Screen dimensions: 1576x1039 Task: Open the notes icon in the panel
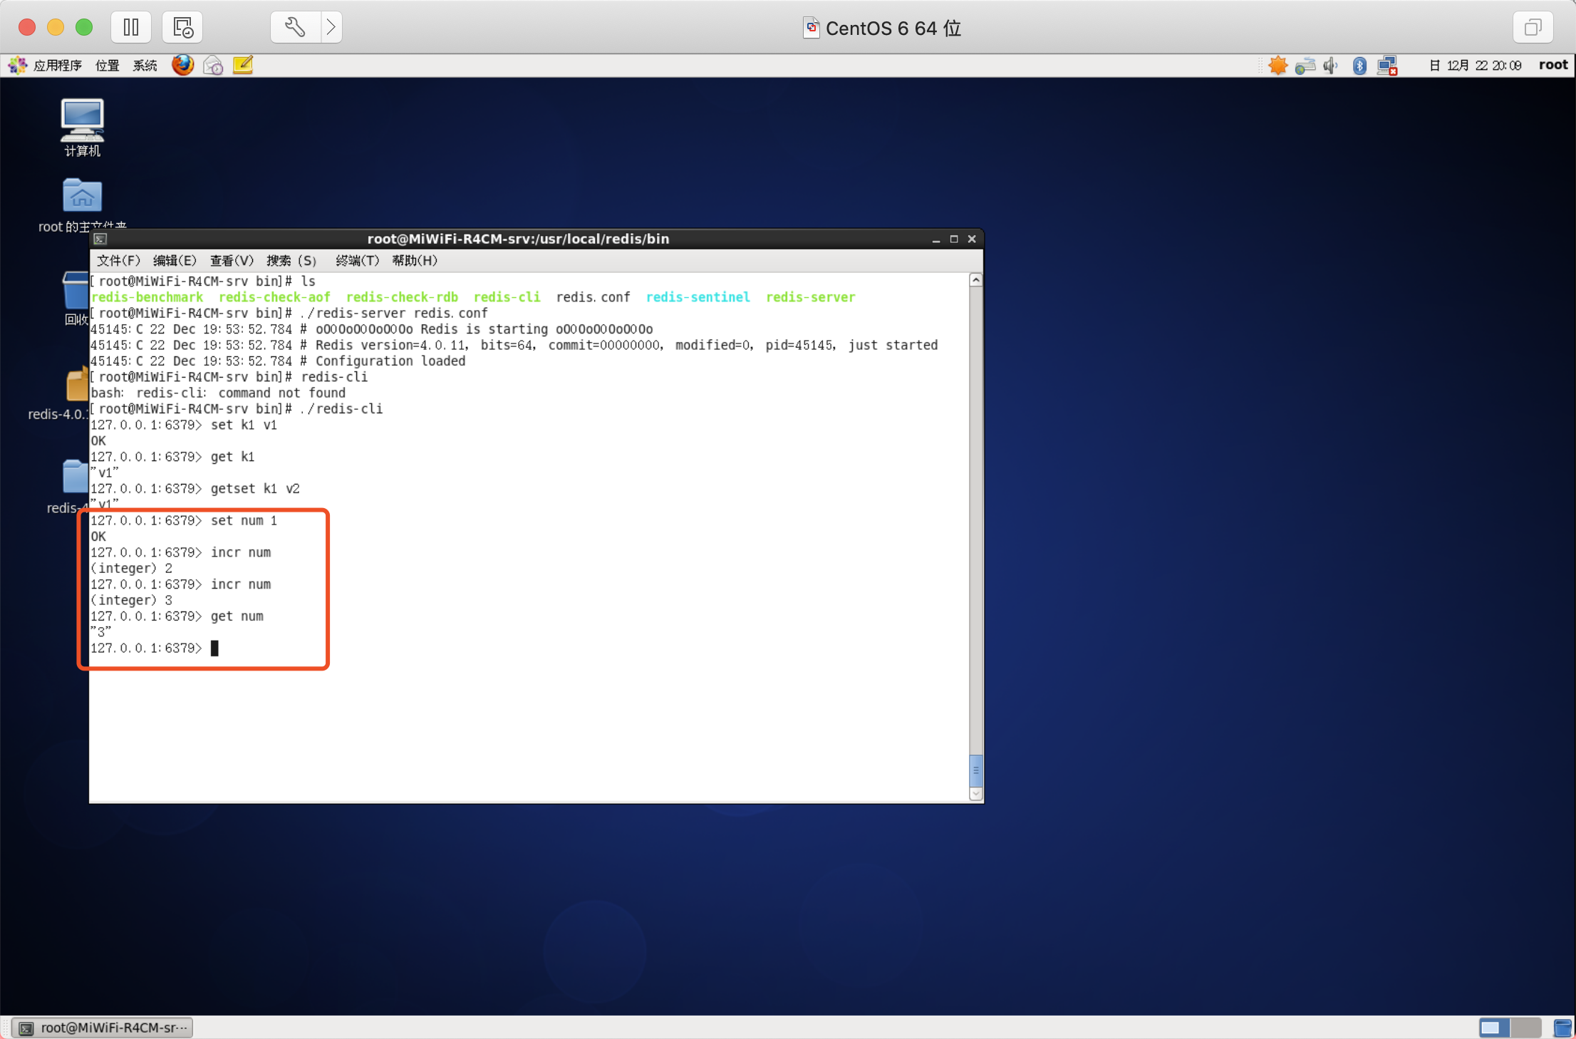243,66
